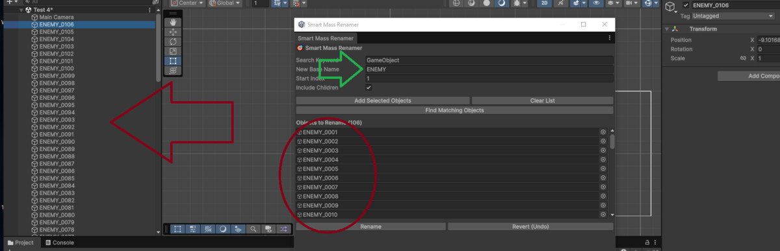Switch to the Smart Mass Renamer tab
The height and width of the screenshot is (251, 780).
click(326, 38)
